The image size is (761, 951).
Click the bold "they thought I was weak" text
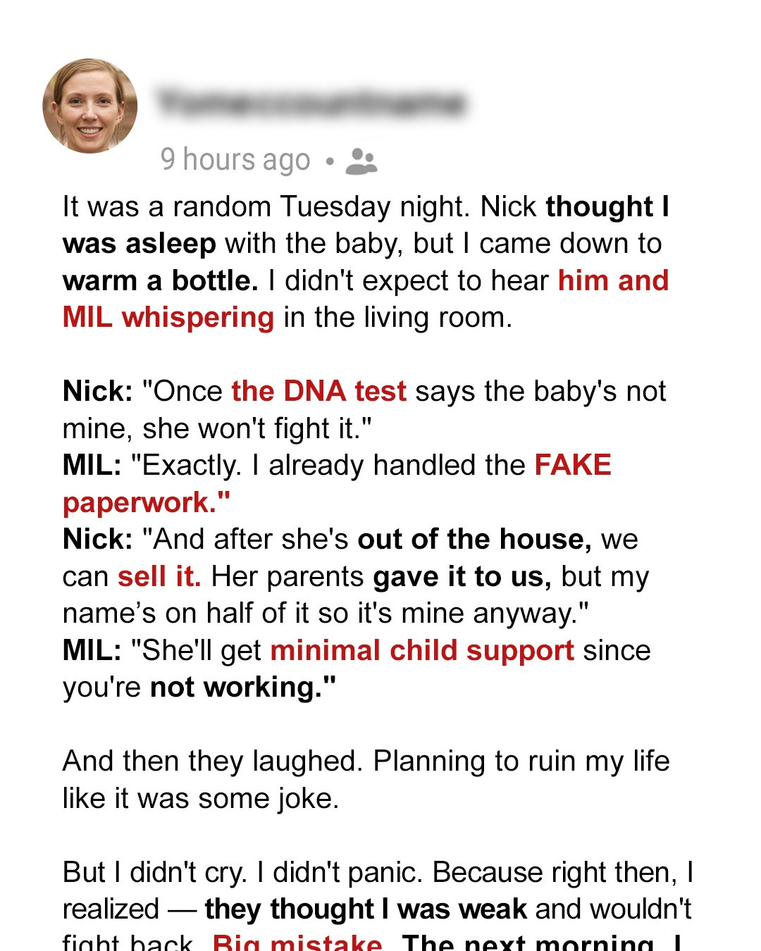[366, 909]
